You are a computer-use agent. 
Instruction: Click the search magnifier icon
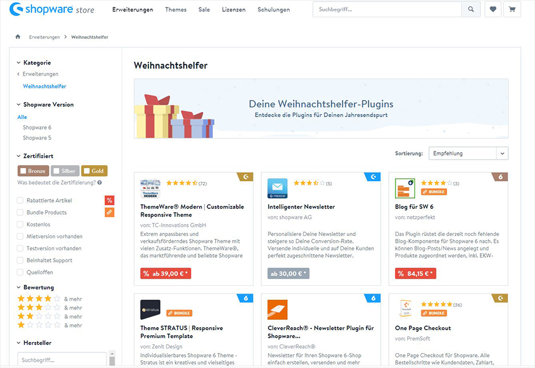[x=471, y=10]
